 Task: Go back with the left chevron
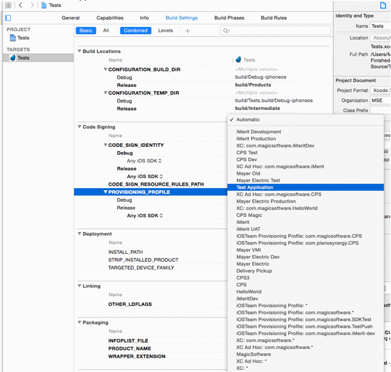pyautogui.click(x=21, y=5)
